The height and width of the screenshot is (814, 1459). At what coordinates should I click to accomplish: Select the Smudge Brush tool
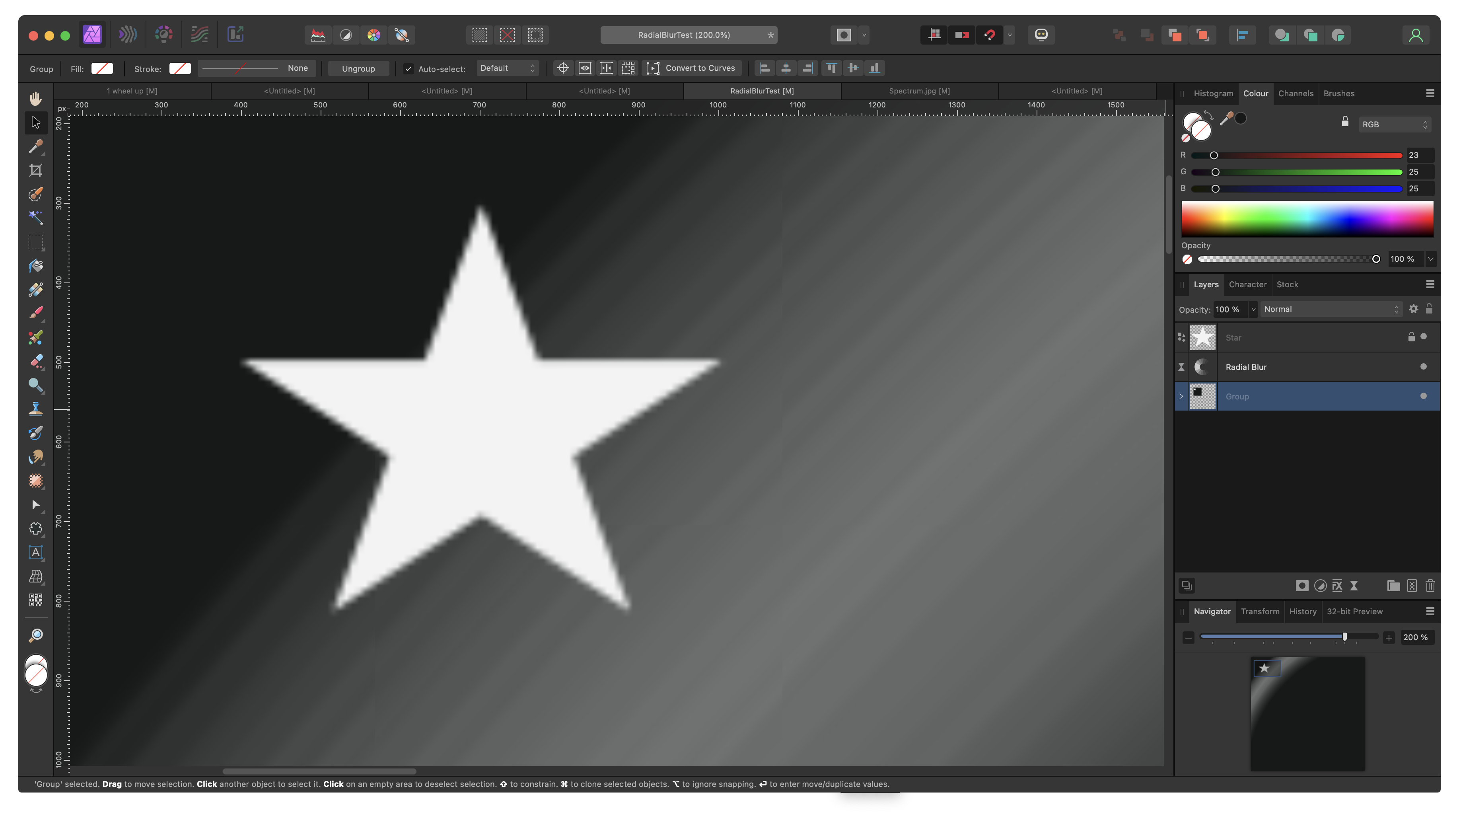[x=36, y=457]
